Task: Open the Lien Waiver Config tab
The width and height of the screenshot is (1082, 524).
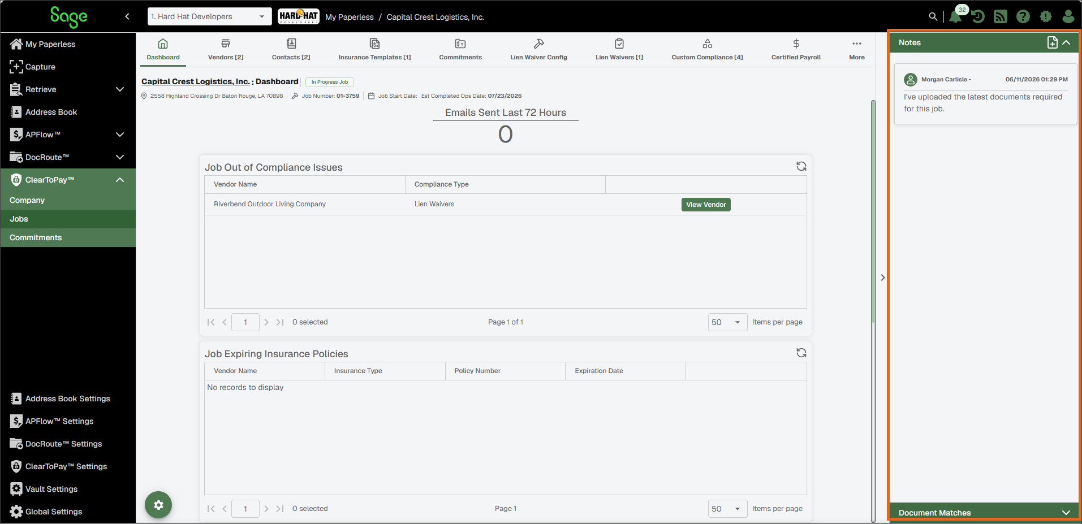Action: coord(538,50)
